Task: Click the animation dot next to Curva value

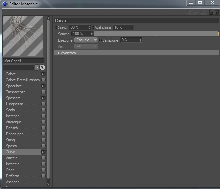Action: pos(56,28)
